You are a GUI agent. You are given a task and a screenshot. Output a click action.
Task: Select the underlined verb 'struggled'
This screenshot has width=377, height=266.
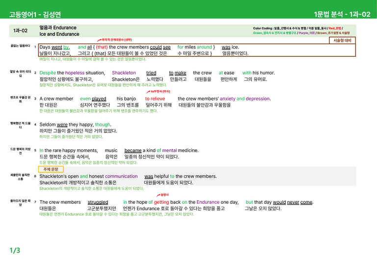[98, 202]
